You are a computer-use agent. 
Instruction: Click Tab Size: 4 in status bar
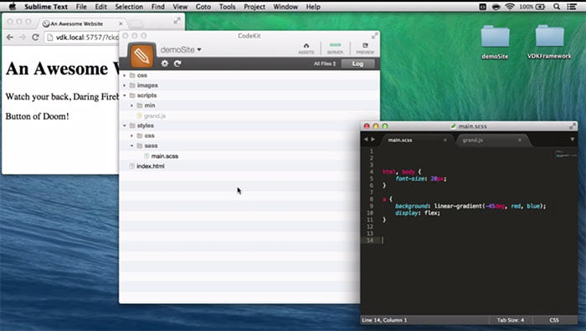point(510,320)
